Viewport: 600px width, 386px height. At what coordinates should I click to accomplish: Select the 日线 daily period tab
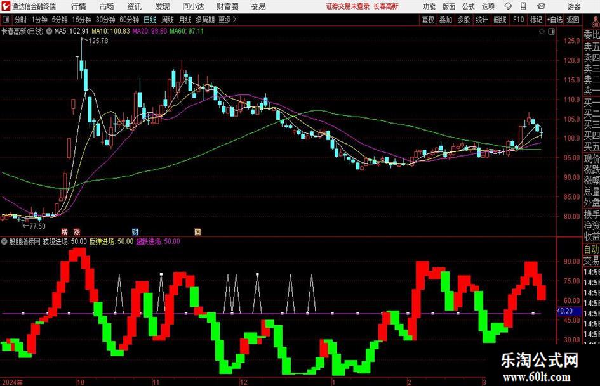click(x=150, y=20)
